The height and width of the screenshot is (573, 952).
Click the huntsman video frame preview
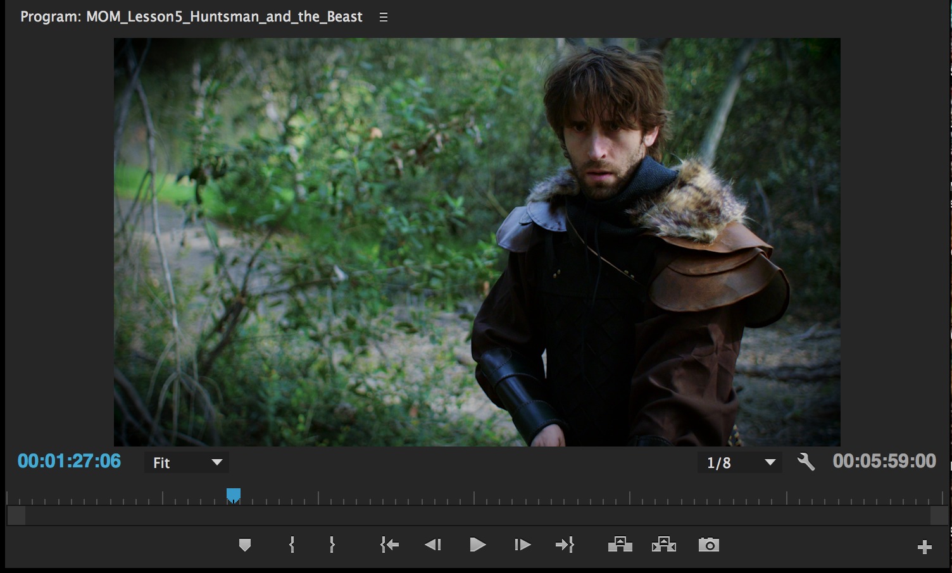coord(477,242)
